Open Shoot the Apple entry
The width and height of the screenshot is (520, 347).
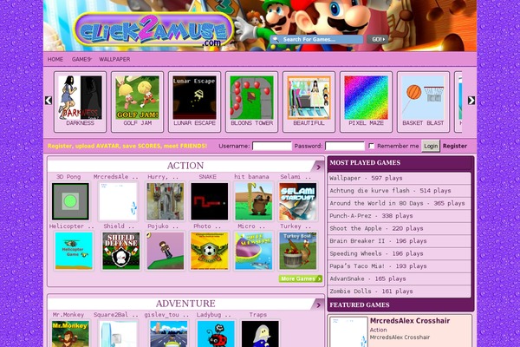[x=399, y=229]
